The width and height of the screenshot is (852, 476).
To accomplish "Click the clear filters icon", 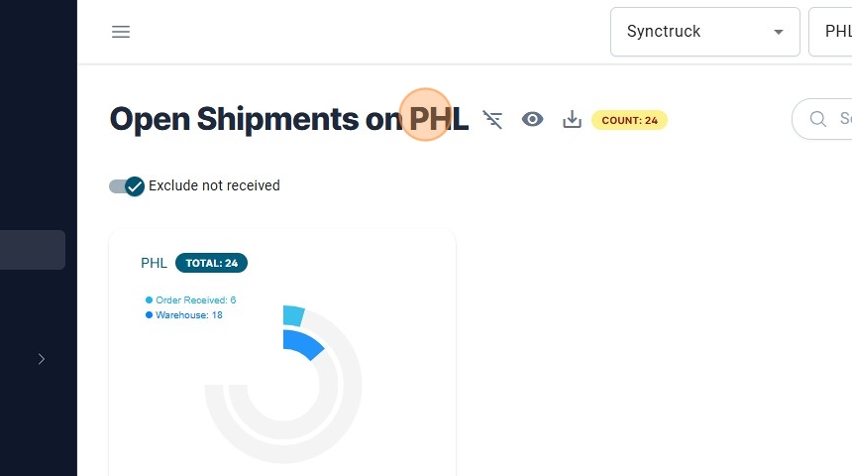I will pos(492,120).
